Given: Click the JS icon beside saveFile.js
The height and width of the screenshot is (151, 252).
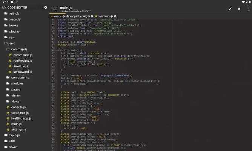Looking at the screenshot, I should [10, 66].
